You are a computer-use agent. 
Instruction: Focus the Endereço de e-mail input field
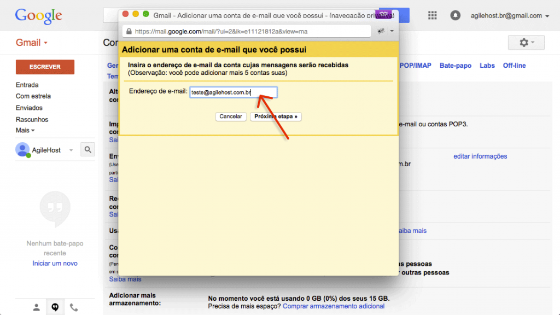233,92
